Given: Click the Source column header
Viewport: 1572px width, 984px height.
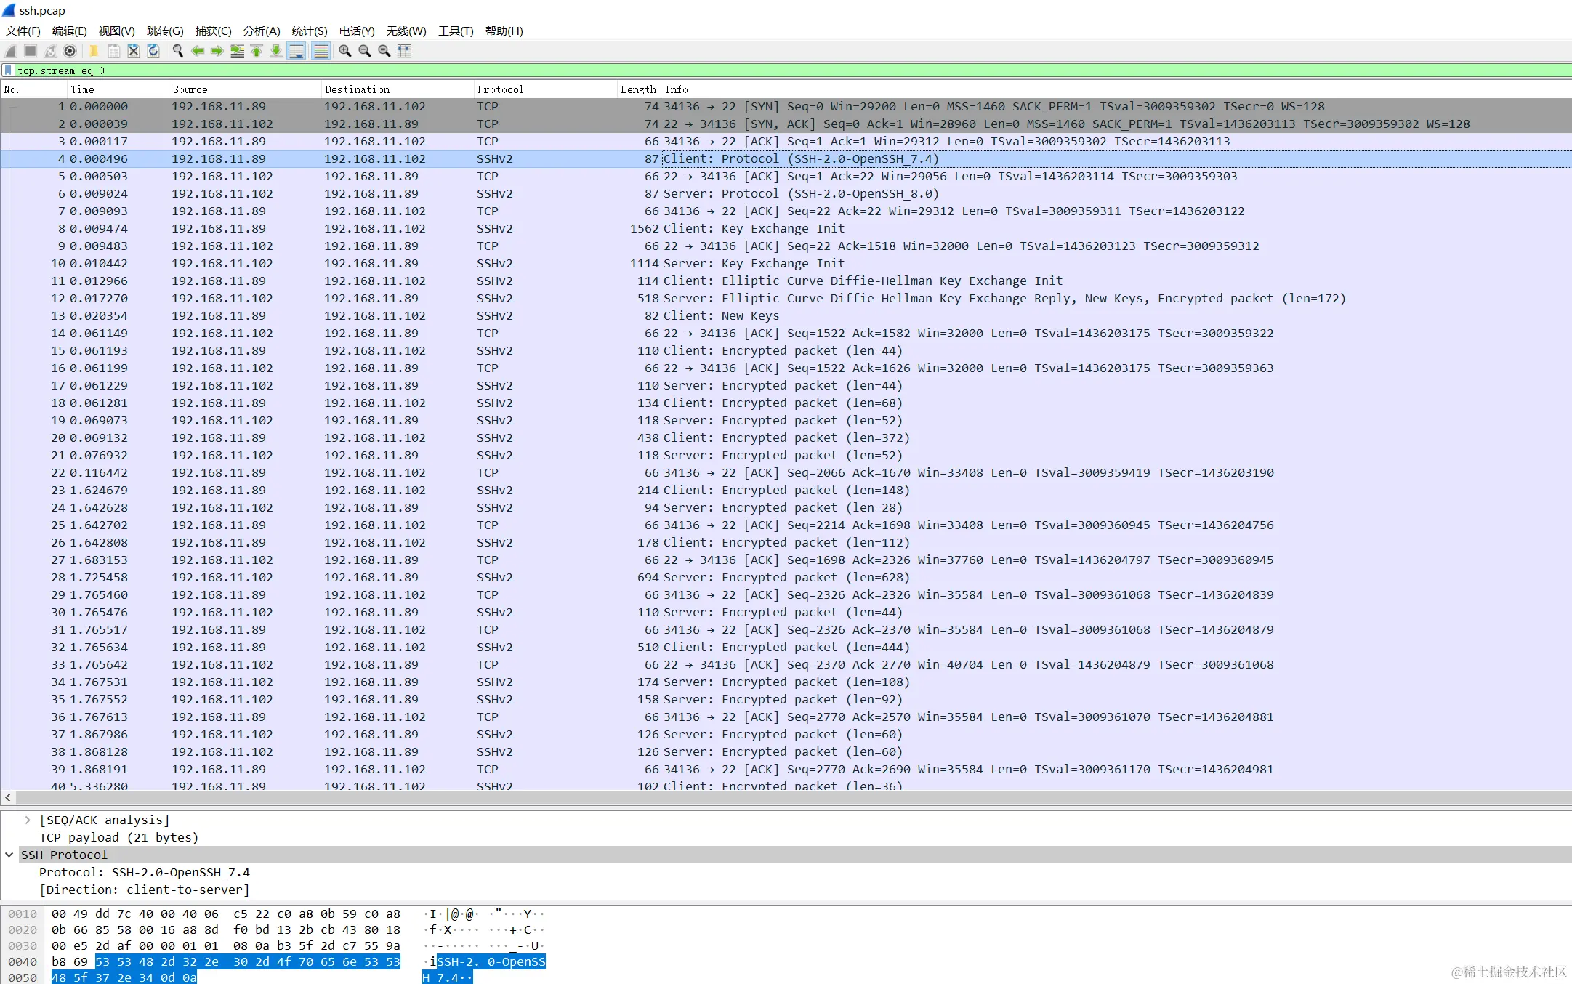Looking at the screenshot, I should [190, 89].
